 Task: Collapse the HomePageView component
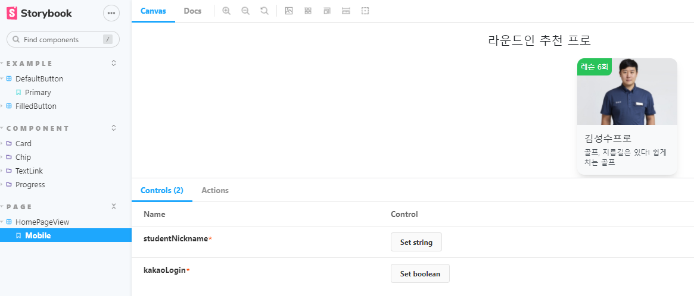42,222
